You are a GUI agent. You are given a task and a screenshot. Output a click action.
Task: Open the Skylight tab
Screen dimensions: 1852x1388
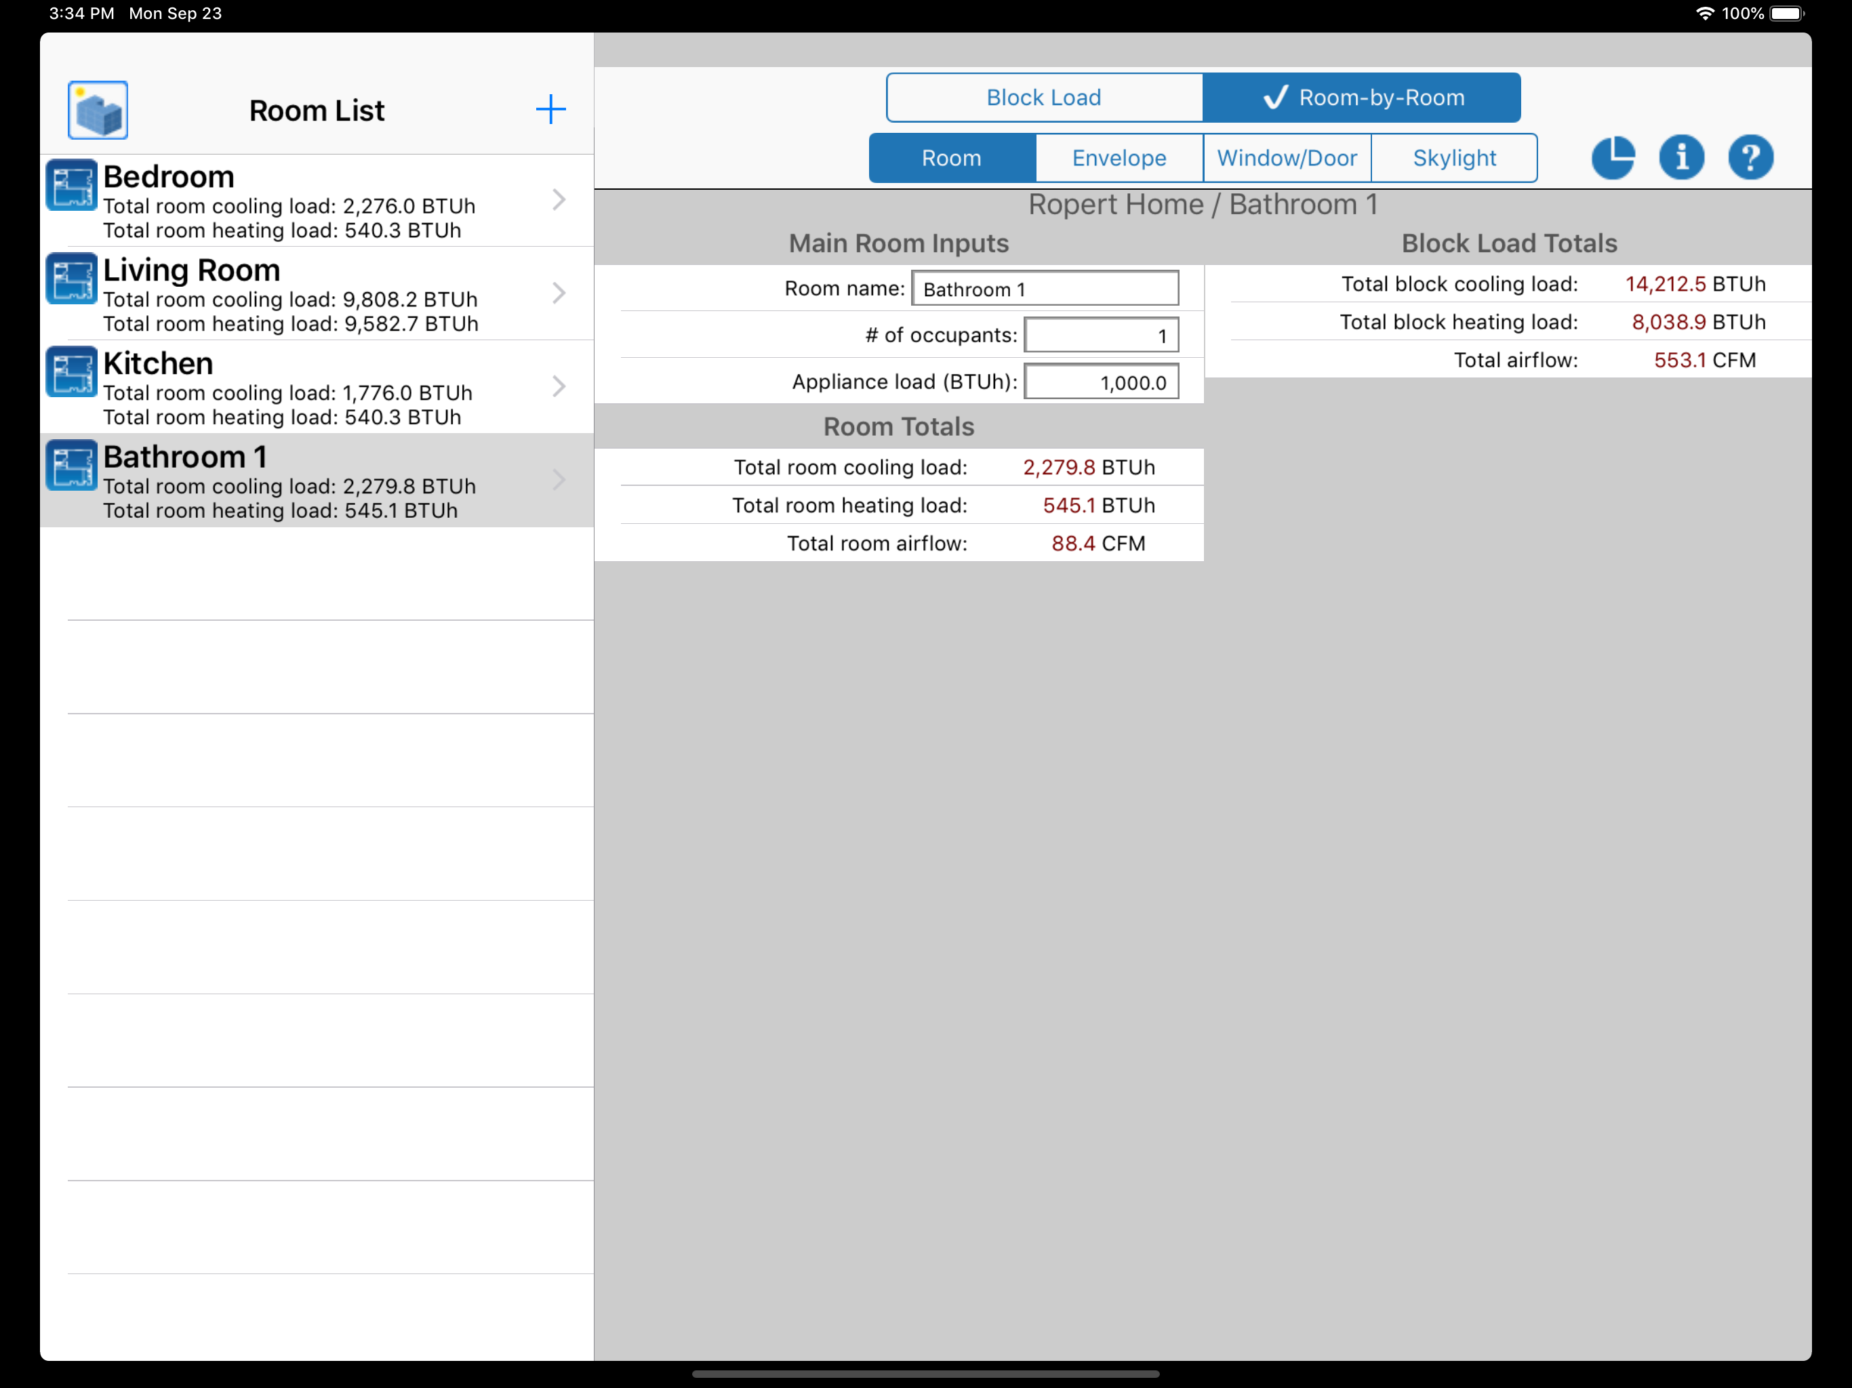click(1454, 158)
